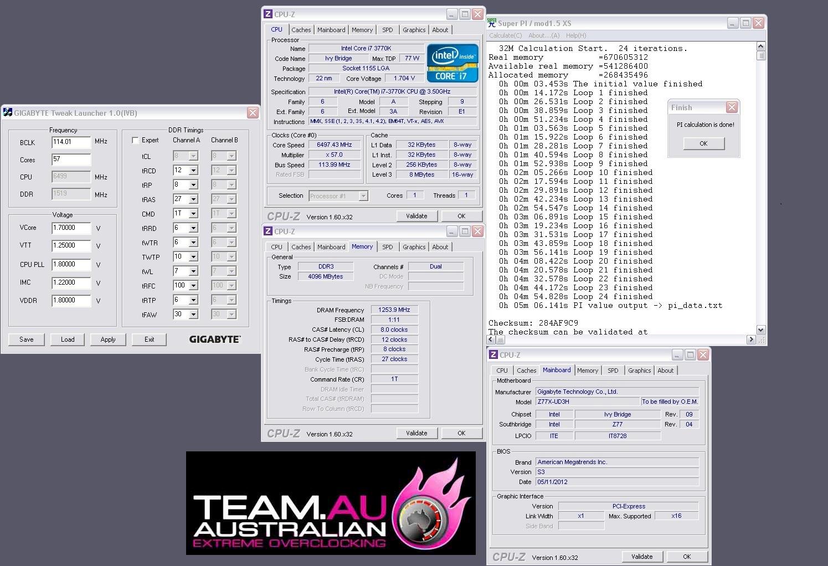This screenshot has height=566, width=828.
Task: Click the Mainboard CPU-Z window's Z icon
Action: pyautogui.click(x=493, y=354)
